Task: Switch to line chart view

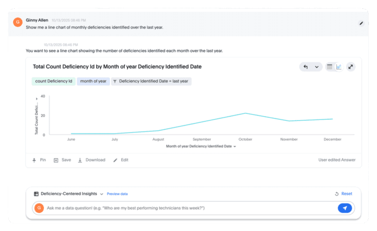Action: [339, 67]
